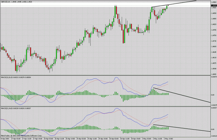
Task: Select the rising trendline on the price chart
Action: (174, 4)
